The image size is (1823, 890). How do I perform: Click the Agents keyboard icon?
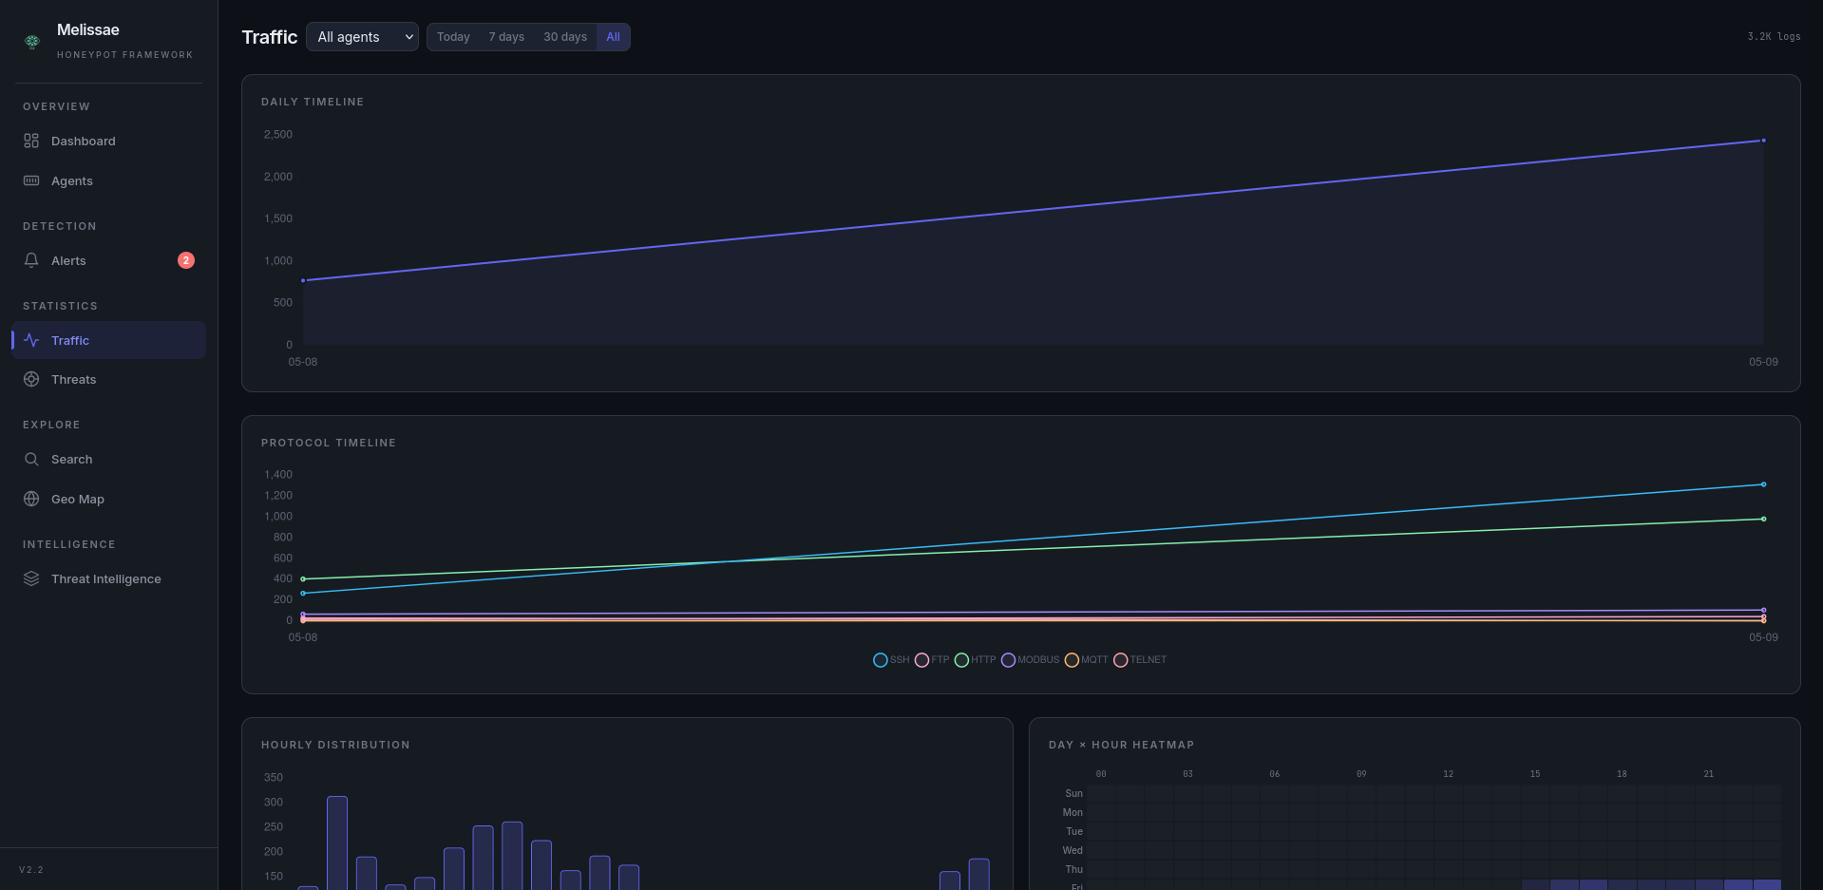tap(31, 180)
